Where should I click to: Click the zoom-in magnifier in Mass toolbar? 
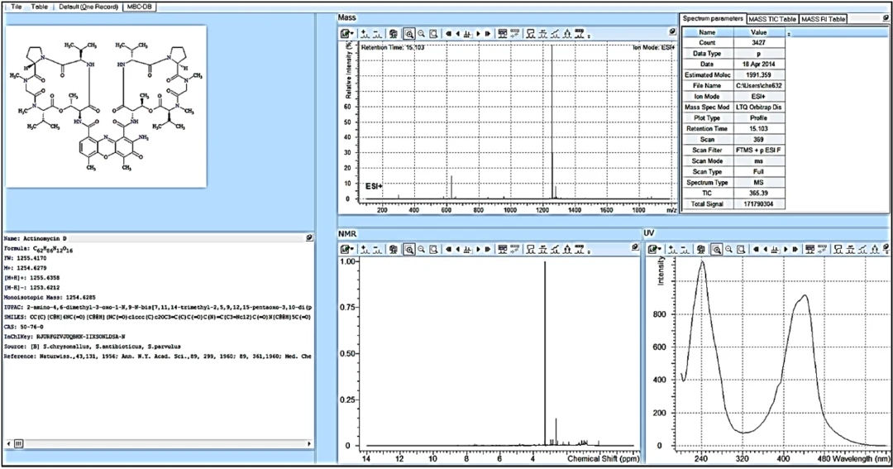[409, 34]
